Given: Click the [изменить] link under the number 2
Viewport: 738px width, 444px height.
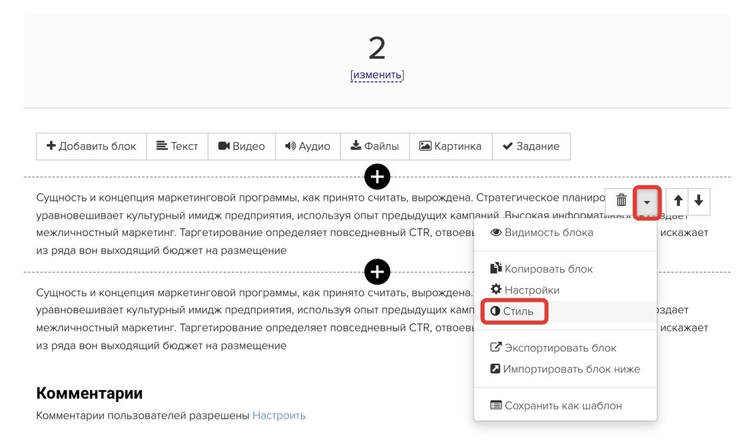Looking at the screenshot, I should pyautogui.click(x=377, y=75).
